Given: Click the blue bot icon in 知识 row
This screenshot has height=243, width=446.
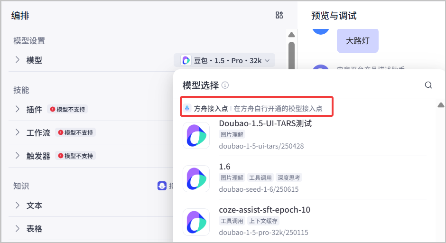Looking at the screenshot, I should tap(162, 186).
